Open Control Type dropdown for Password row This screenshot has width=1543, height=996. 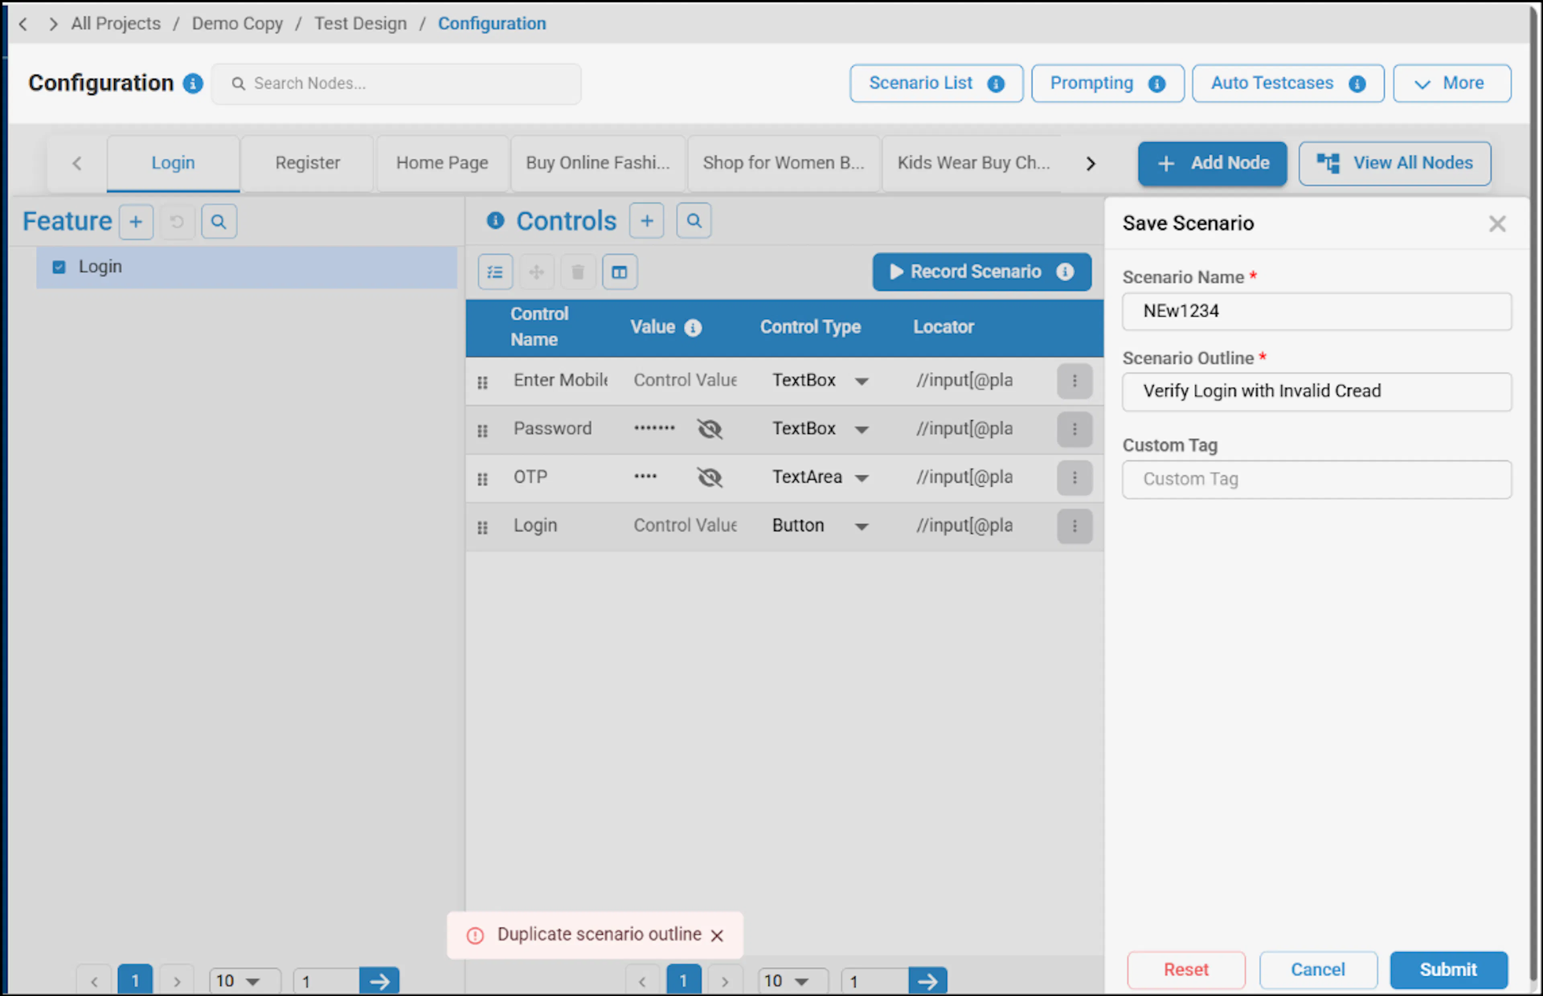(862, 430)
